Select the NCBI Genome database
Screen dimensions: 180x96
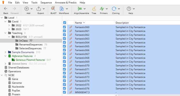click(x=17, y=83)
